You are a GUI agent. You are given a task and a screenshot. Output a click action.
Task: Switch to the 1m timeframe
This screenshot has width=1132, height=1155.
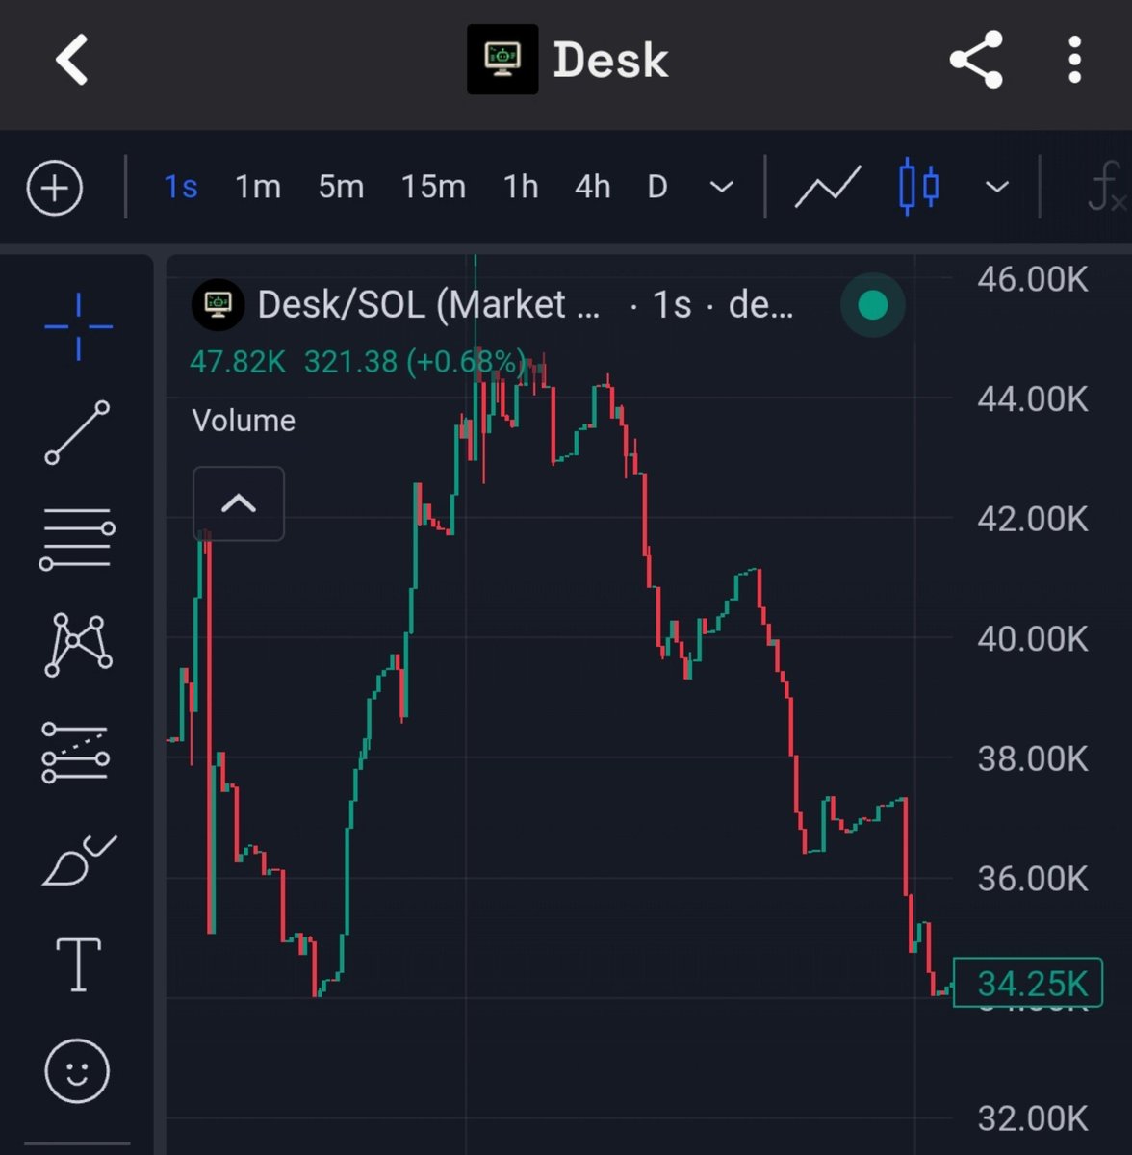258,187
